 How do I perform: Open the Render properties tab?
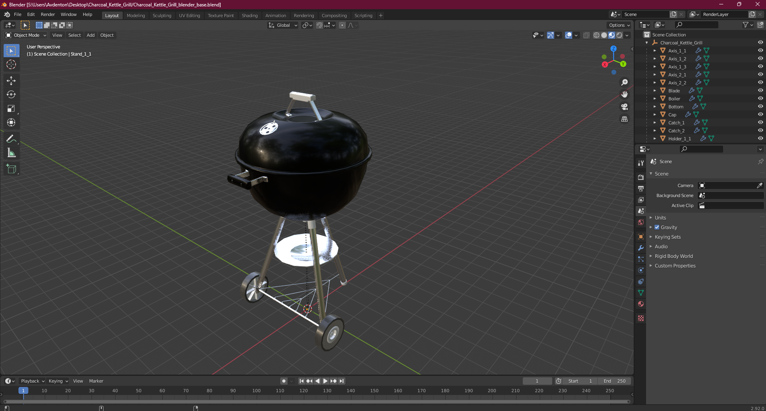coord(641,177)
